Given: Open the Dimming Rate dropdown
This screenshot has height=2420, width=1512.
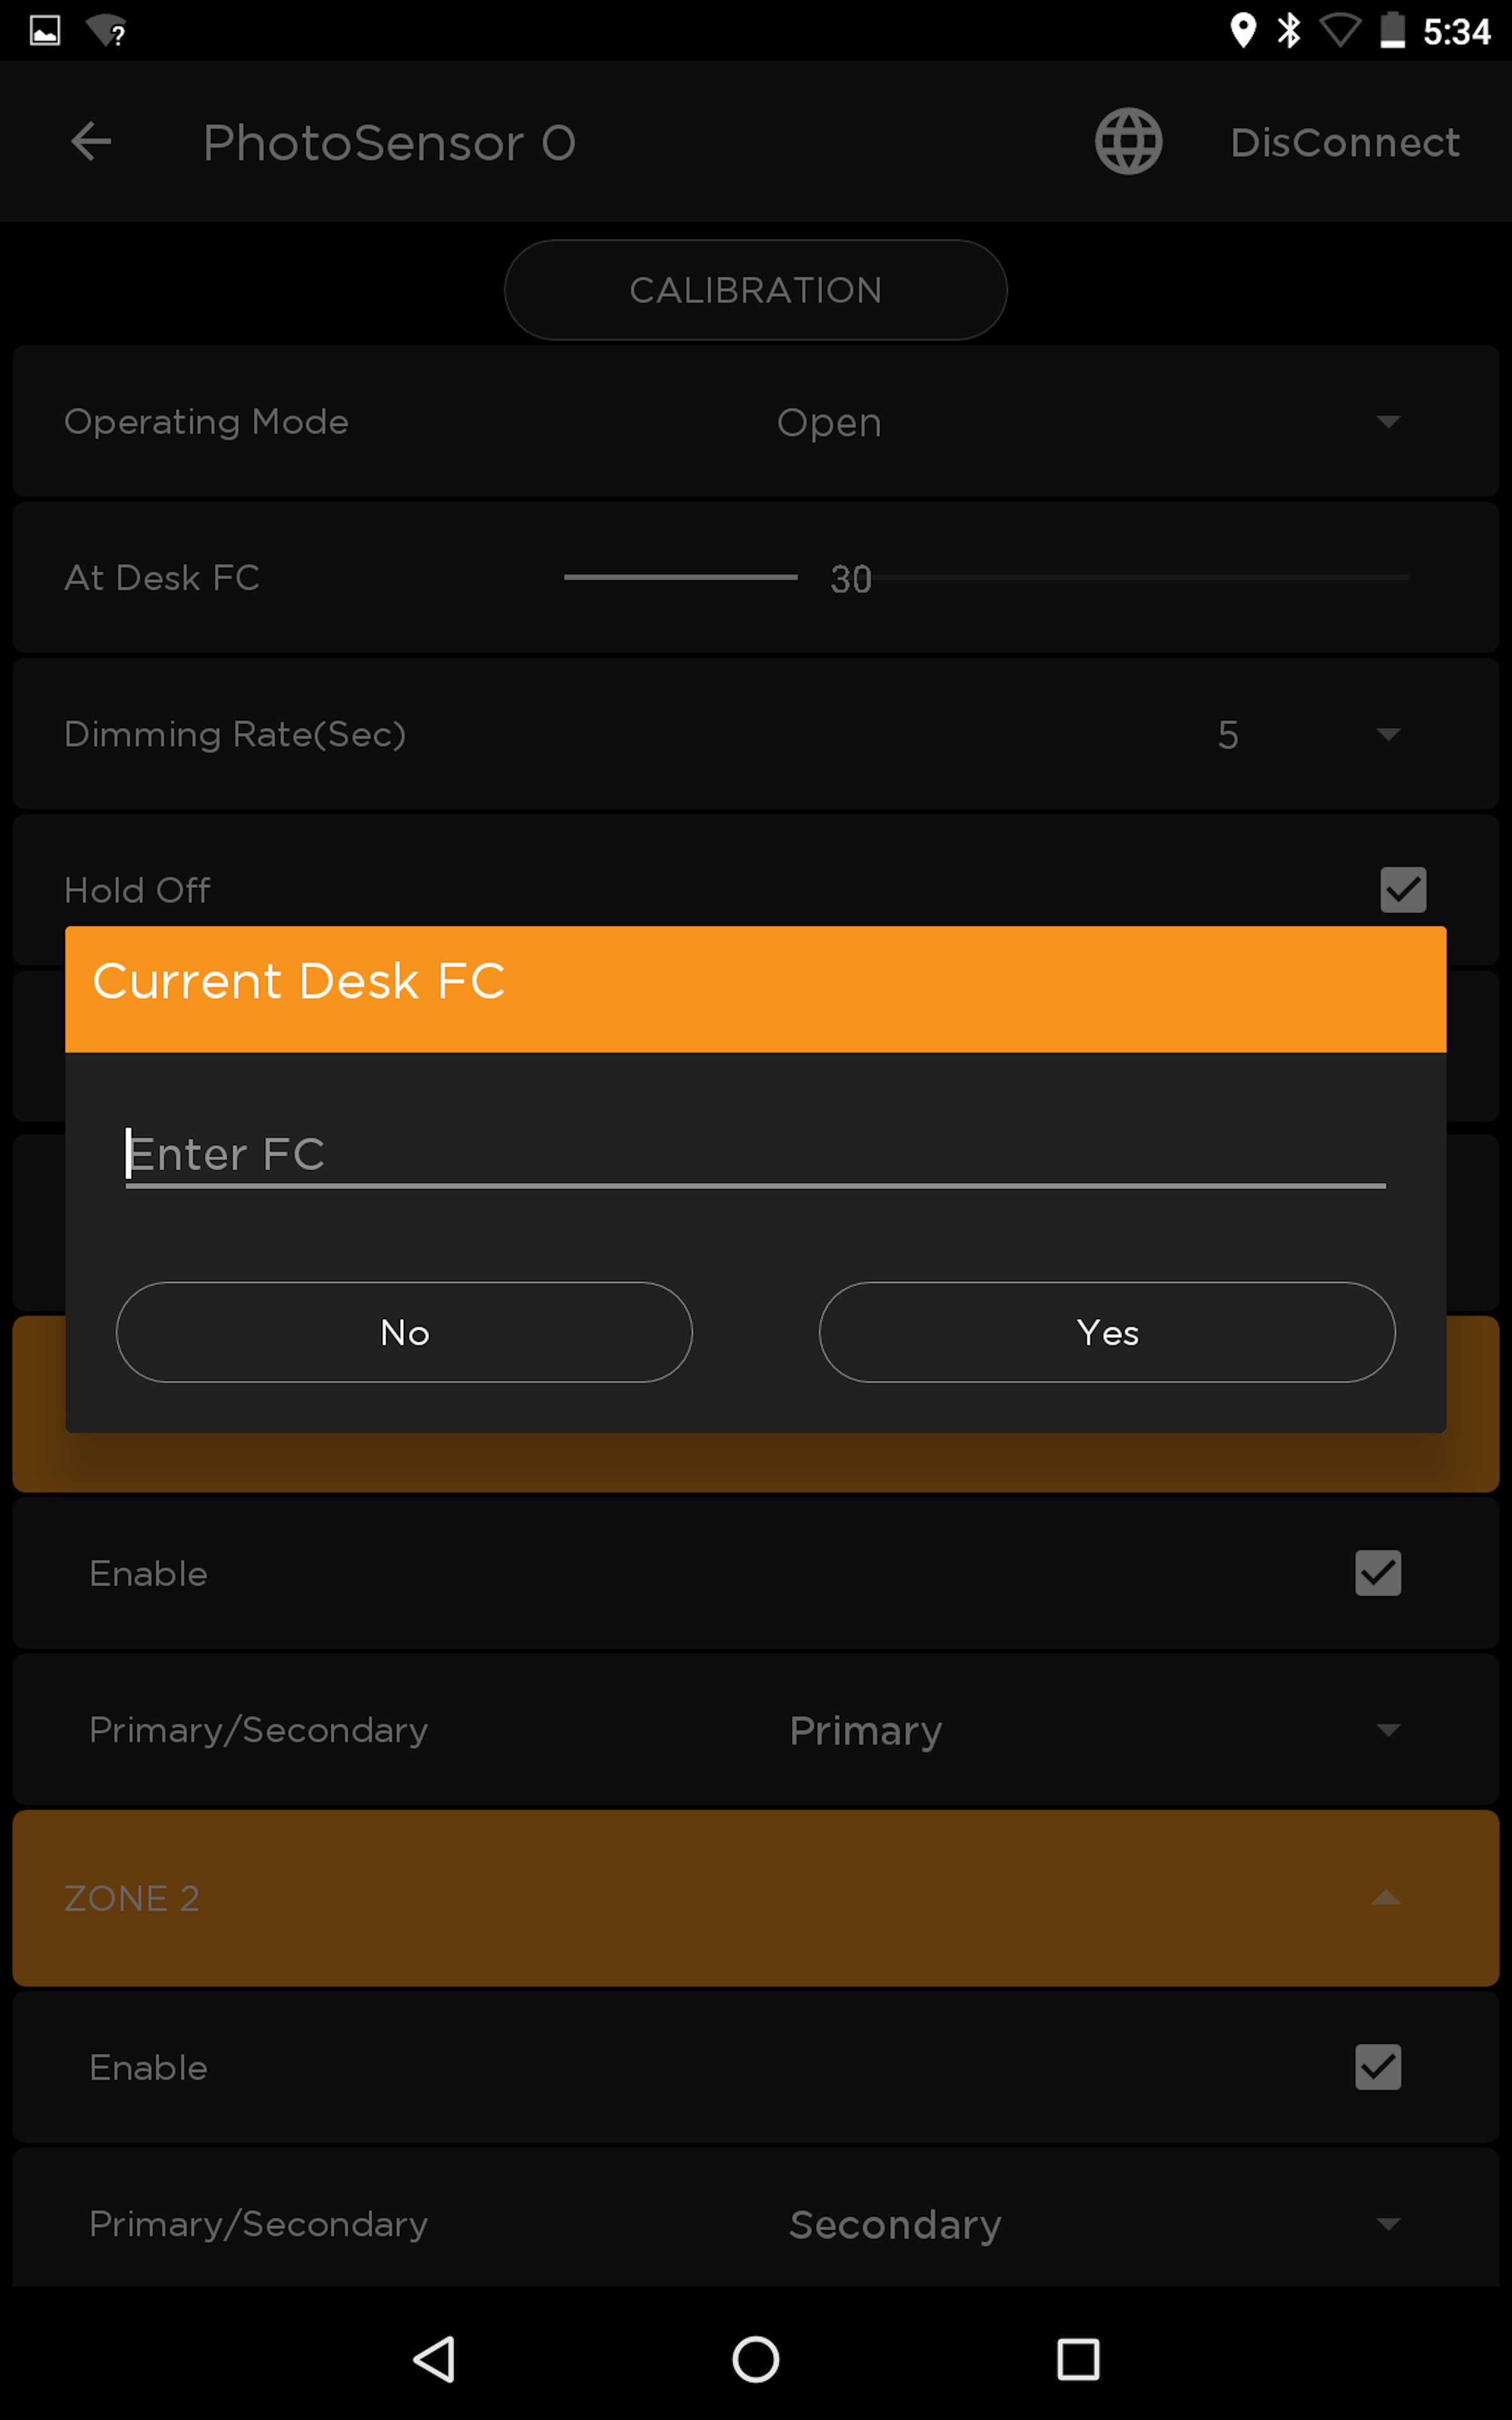Looking at the screenshot, I should (x=1387, y=734).
